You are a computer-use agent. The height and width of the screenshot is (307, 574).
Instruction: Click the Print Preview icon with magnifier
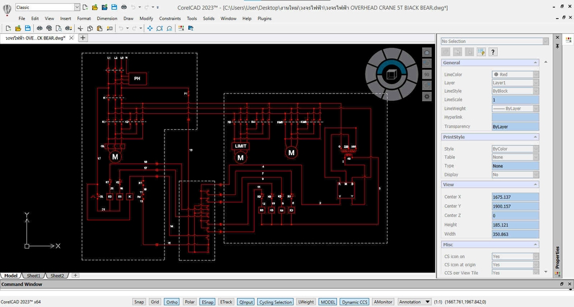tap(59, 28)
